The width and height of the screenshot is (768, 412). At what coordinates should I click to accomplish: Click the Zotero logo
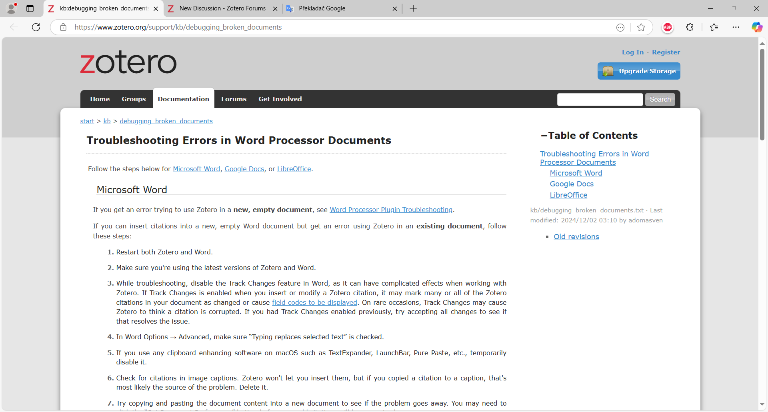pyautogui.click(x=128, y=62)
